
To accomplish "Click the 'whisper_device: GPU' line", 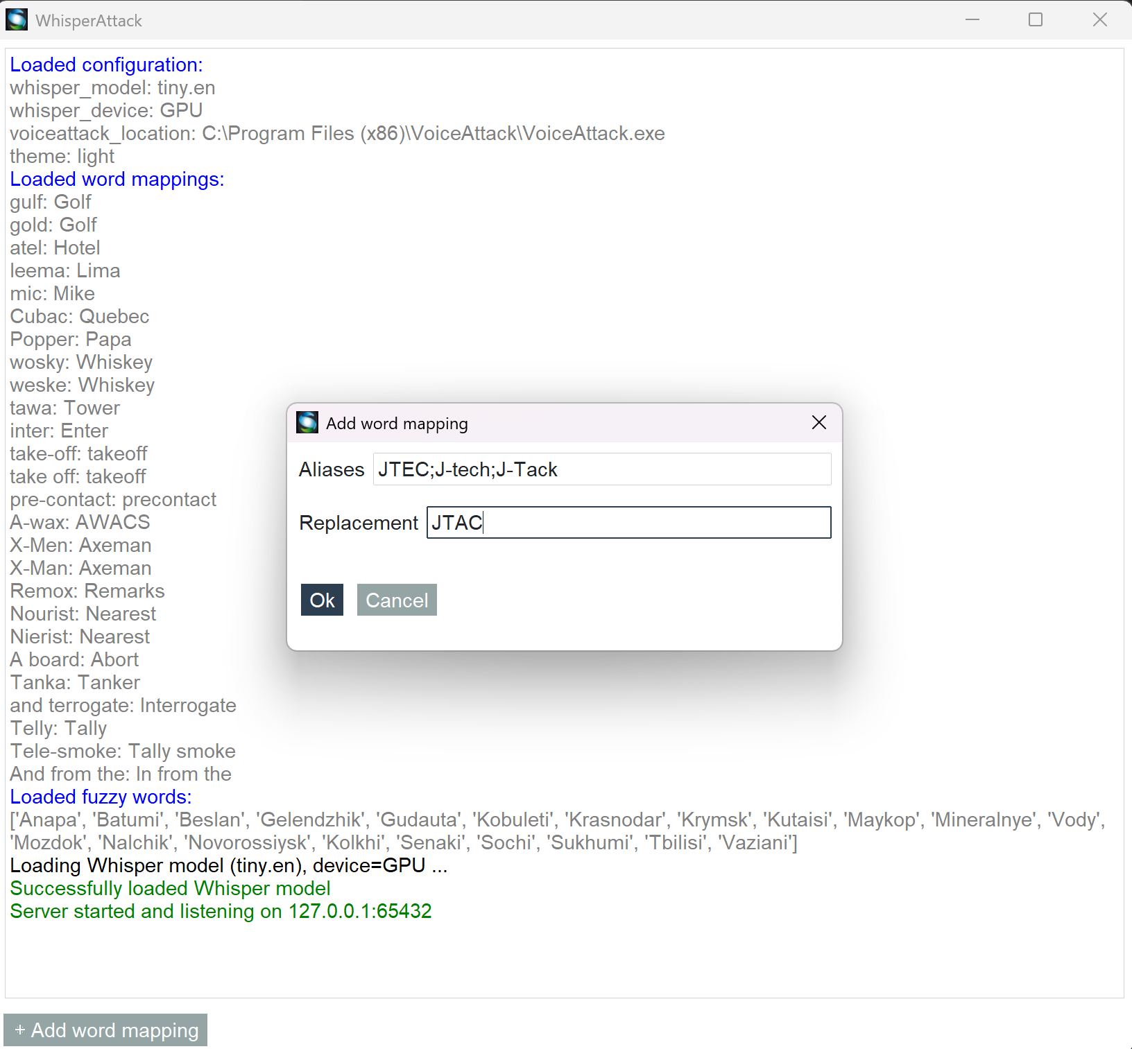I will 106,110.
